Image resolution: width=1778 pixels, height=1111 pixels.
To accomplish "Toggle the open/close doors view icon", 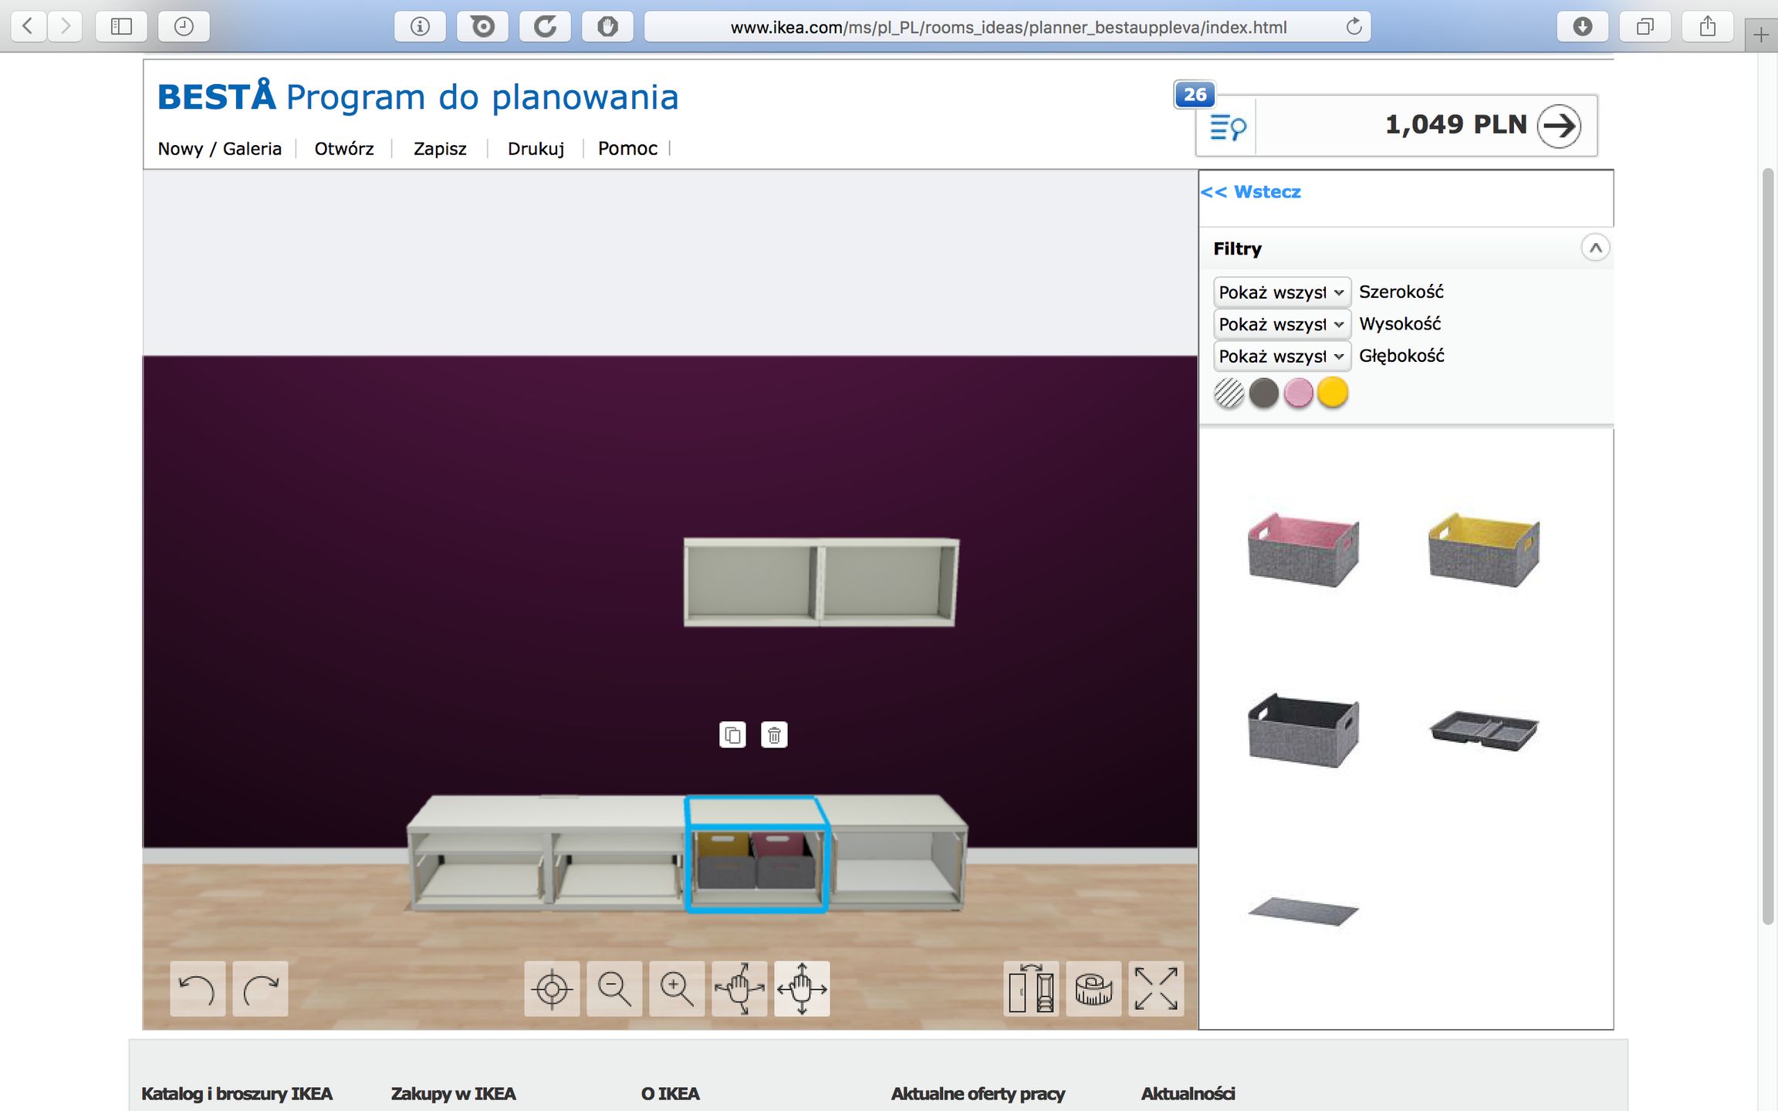I will point(1031,988).
